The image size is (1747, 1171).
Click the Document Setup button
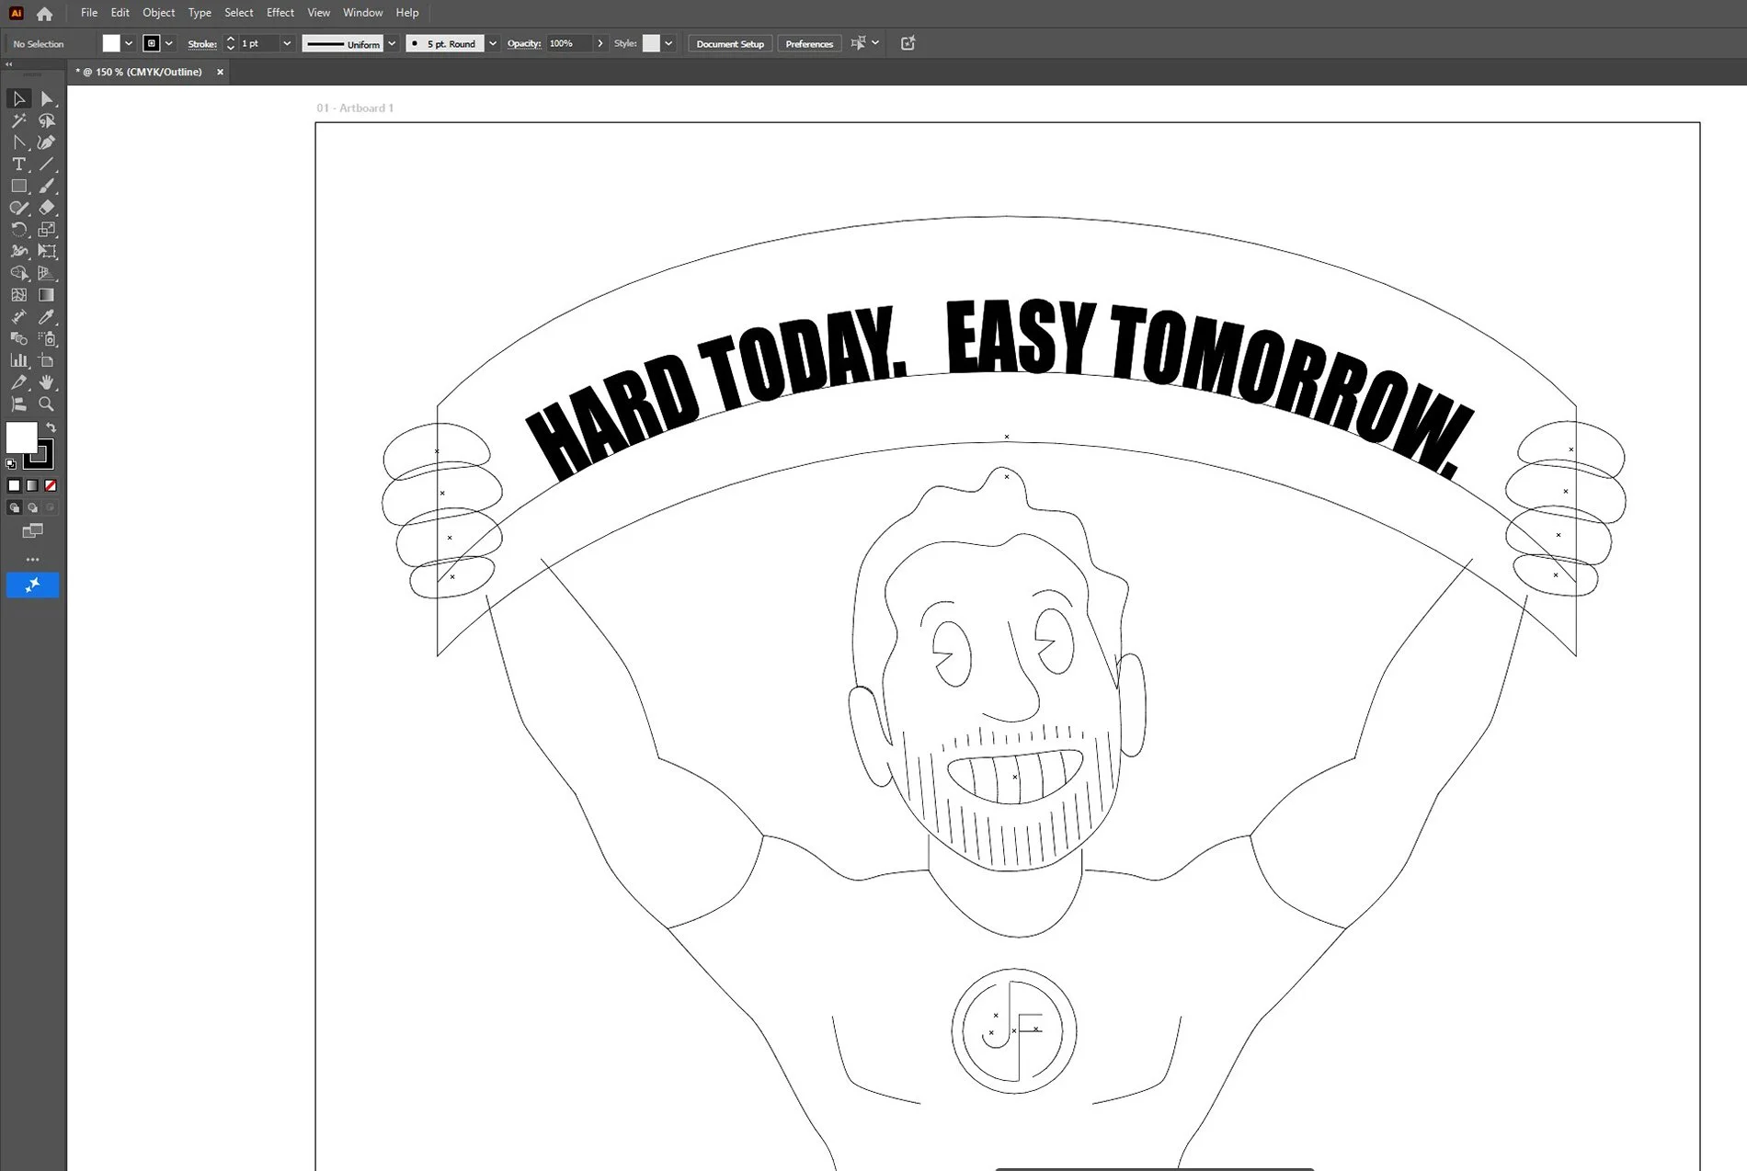click(729, 43)
